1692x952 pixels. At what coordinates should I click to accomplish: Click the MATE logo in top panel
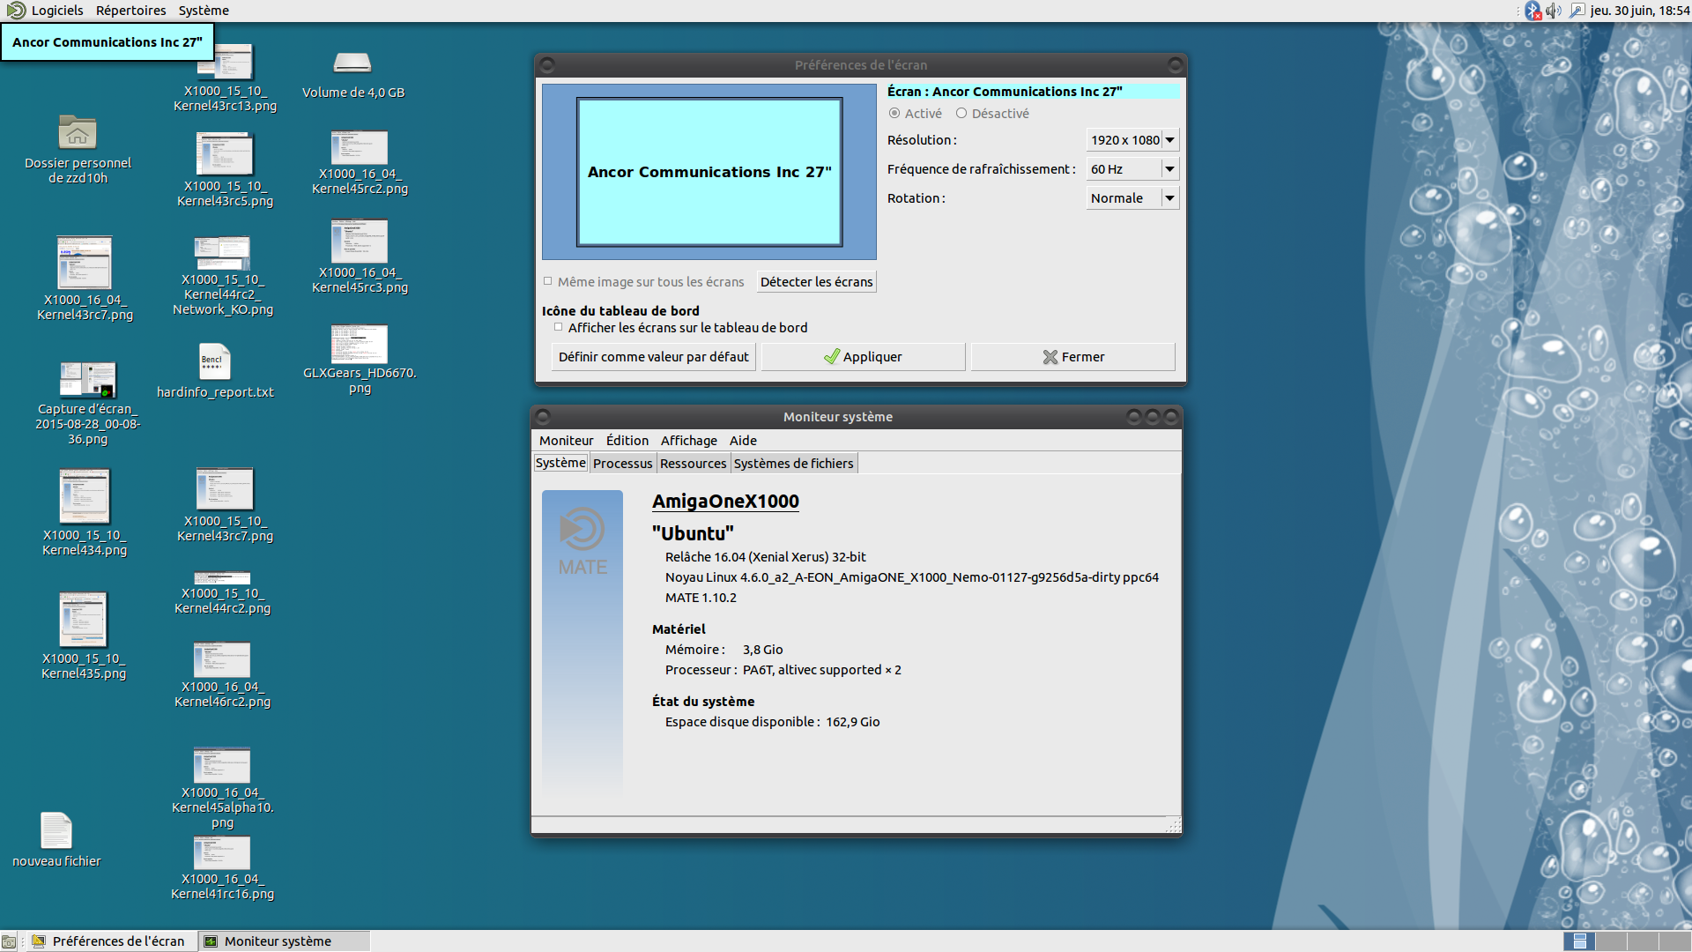pyautogui.click(x=15, y=11)
